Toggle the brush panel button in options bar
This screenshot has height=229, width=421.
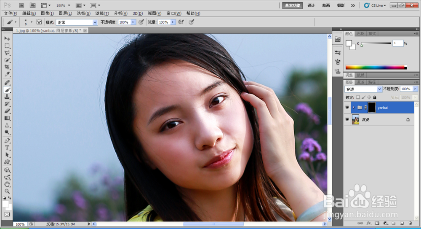click(x=39, y=22)
